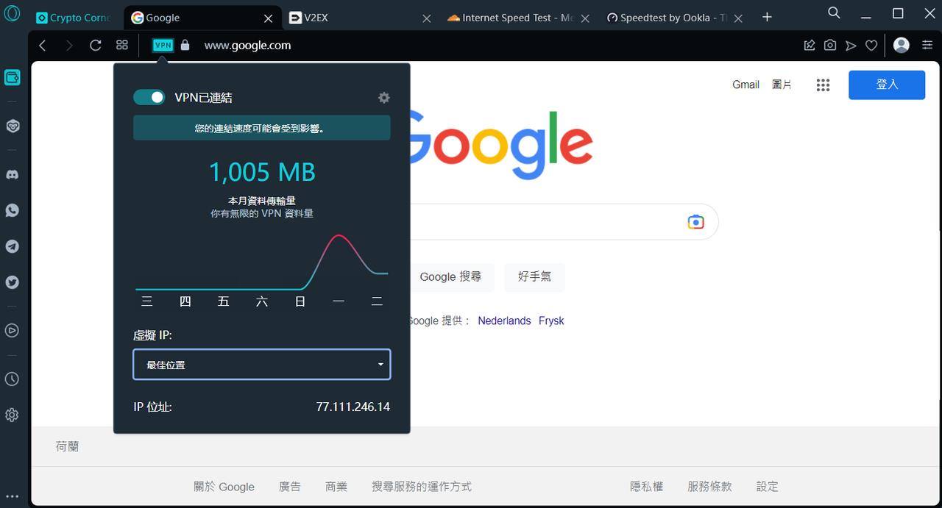Open 關於 Google footer link

pyautogui.click(x=224, y=487)
